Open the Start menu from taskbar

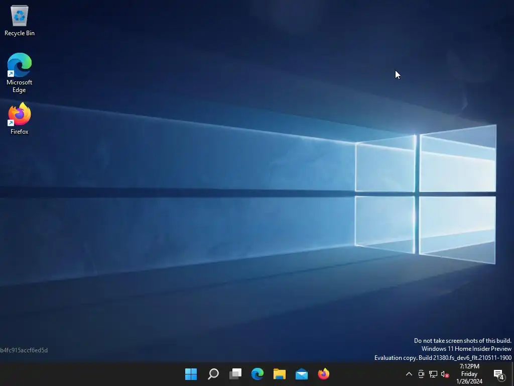point(191,374)
